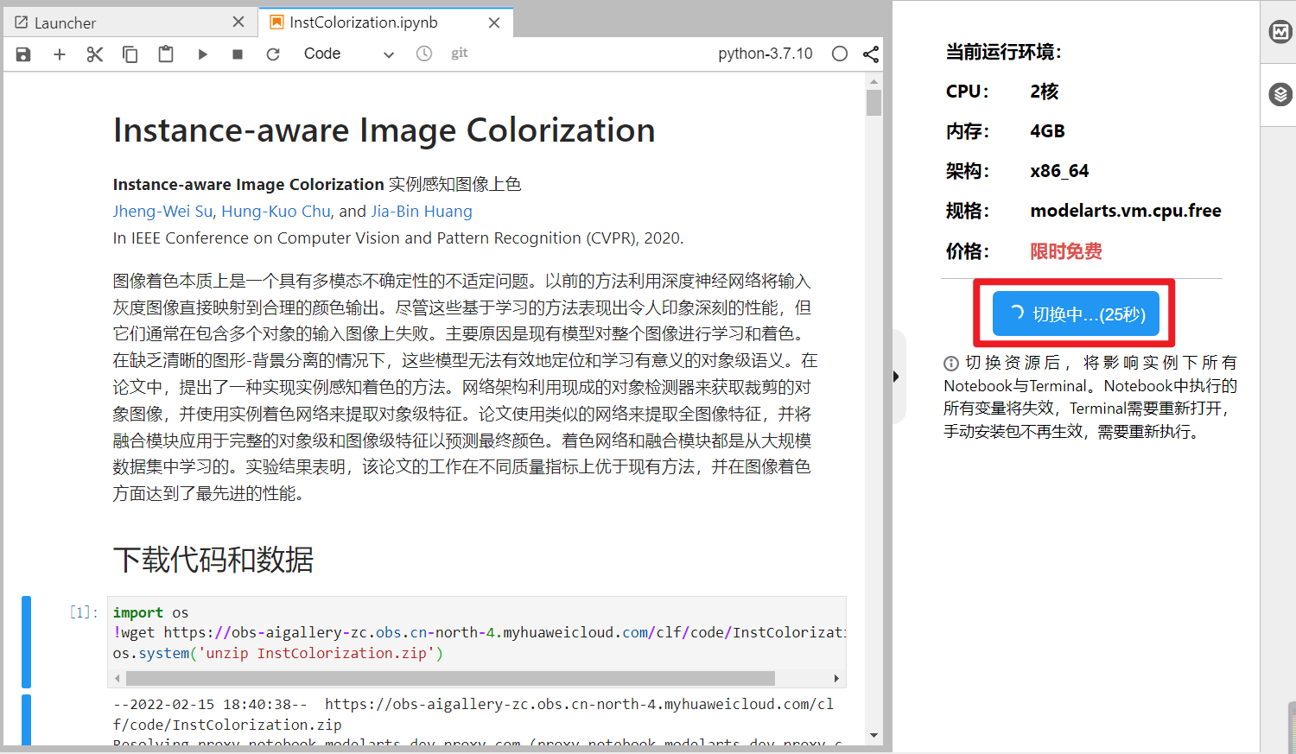The image size is (1296, 754).
Task: Open the Code cell type dropdown
Action: pos(348,54)
